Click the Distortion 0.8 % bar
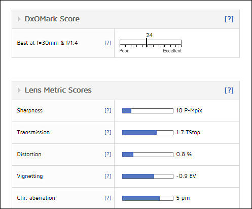 (148, 155)
